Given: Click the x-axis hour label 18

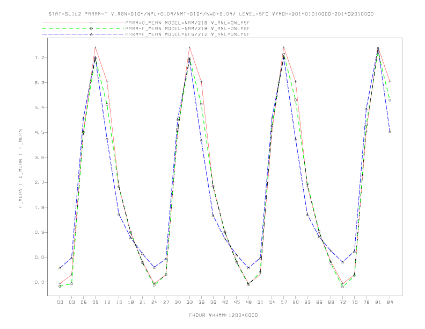Looking at the screenshot, I should point(130,302).
